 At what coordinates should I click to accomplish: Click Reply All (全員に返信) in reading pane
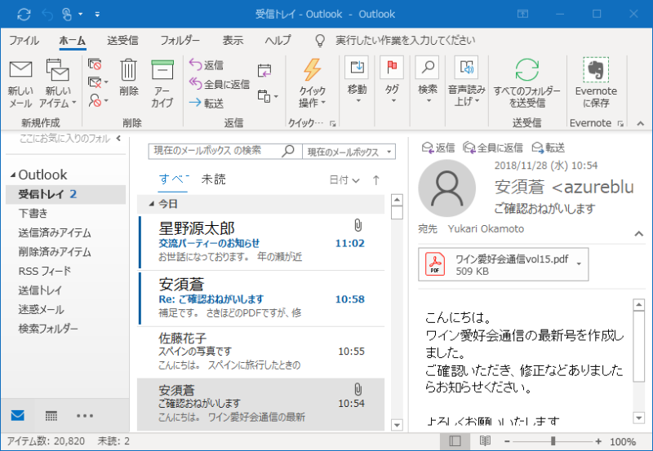click(x=492, y=148)
